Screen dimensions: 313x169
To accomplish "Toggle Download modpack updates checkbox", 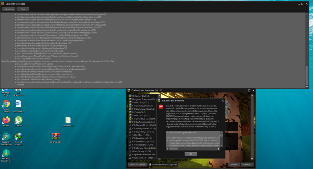I will [150, 164].
